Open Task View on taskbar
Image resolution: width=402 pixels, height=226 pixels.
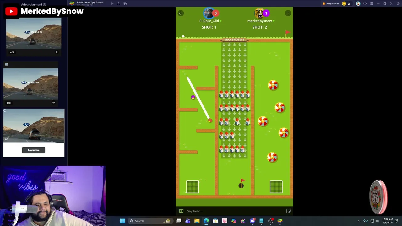(179, 221)
